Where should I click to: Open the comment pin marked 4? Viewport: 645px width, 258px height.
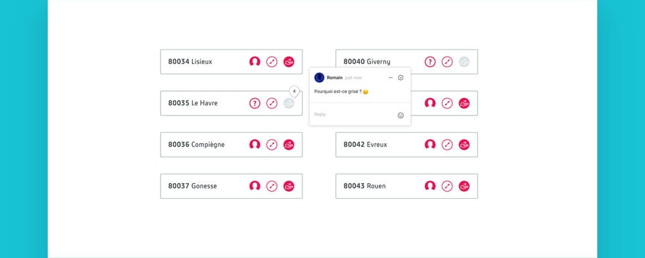pos(294,92)
